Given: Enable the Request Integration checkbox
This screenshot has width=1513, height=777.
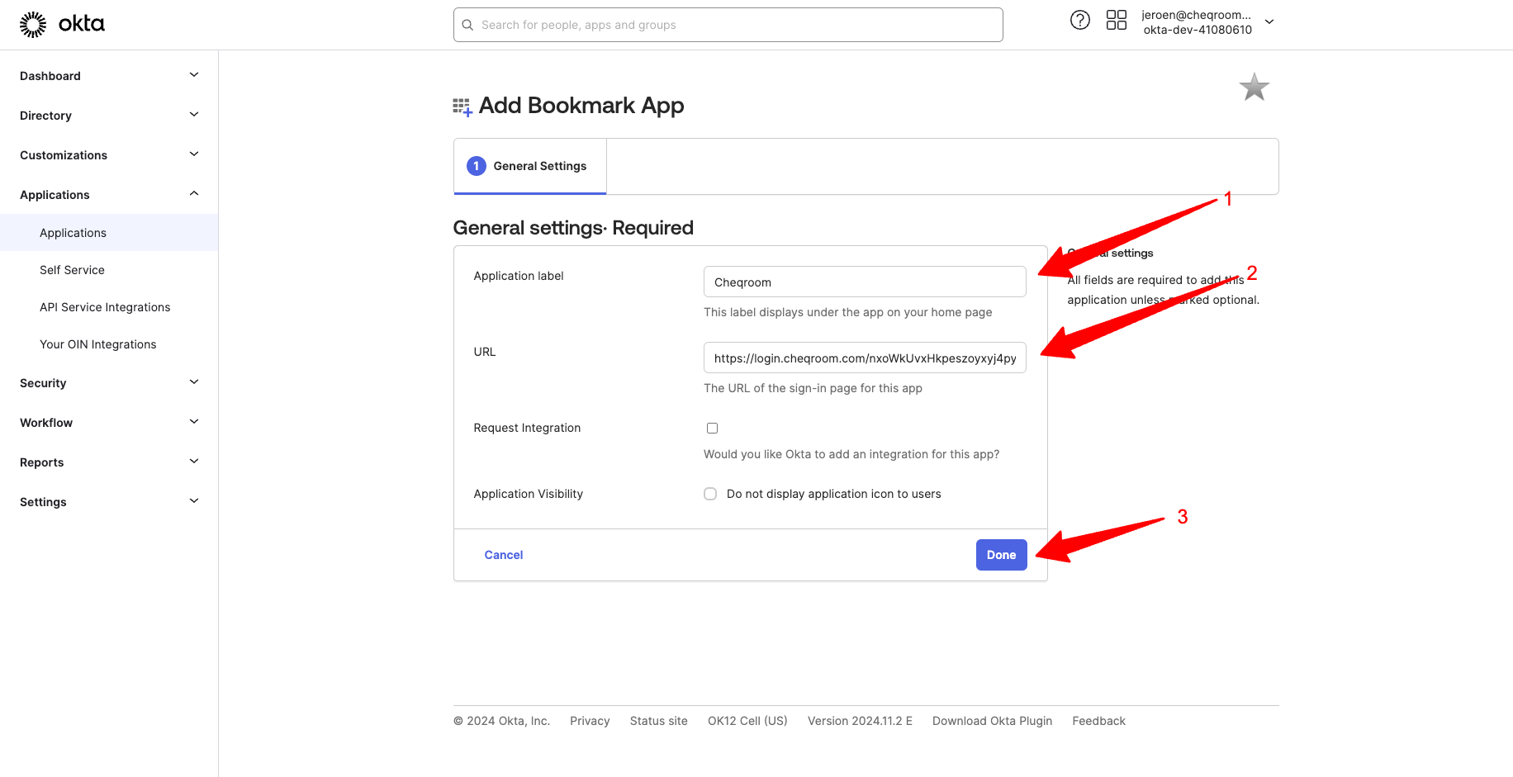Looking at the screenshot, I should (712, 428).
